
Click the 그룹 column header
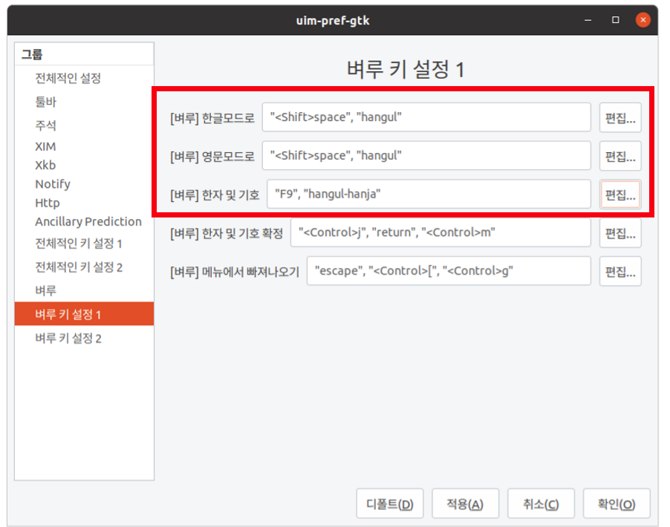pos(84,54)
